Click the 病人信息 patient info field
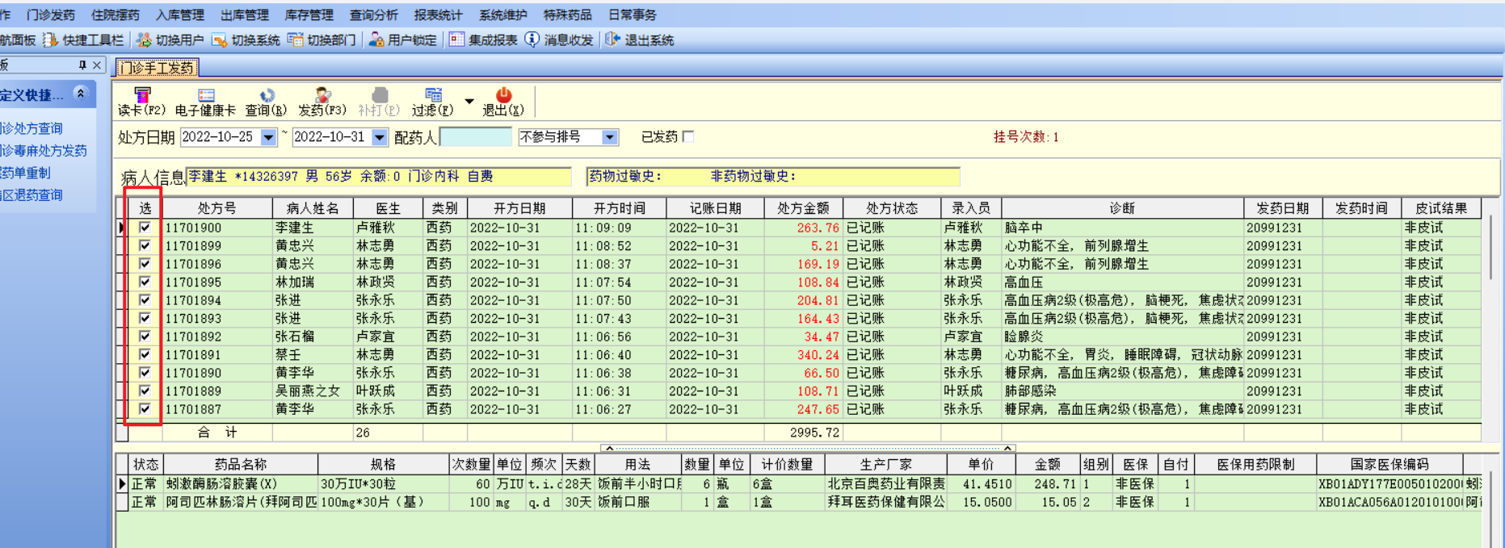Image resolution: width=1505 pixels, height=548 pixels. tap(379, 176)
